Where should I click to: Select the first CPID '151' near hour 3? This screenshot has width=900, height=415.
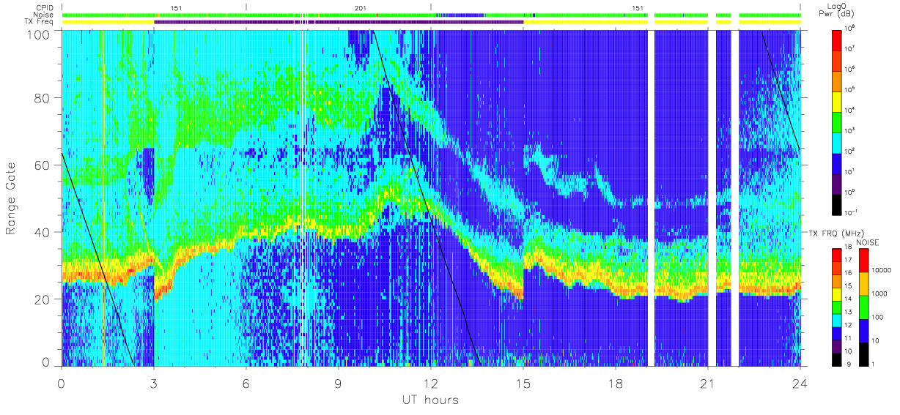(x=176, y=7)
